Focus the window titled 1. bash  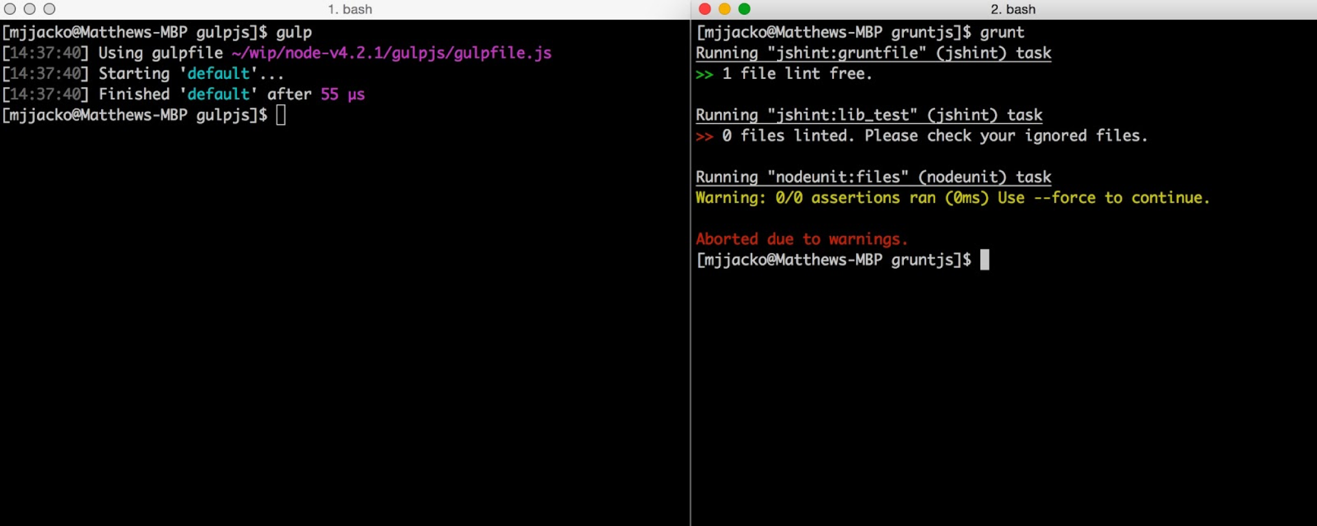pos(350,9)
